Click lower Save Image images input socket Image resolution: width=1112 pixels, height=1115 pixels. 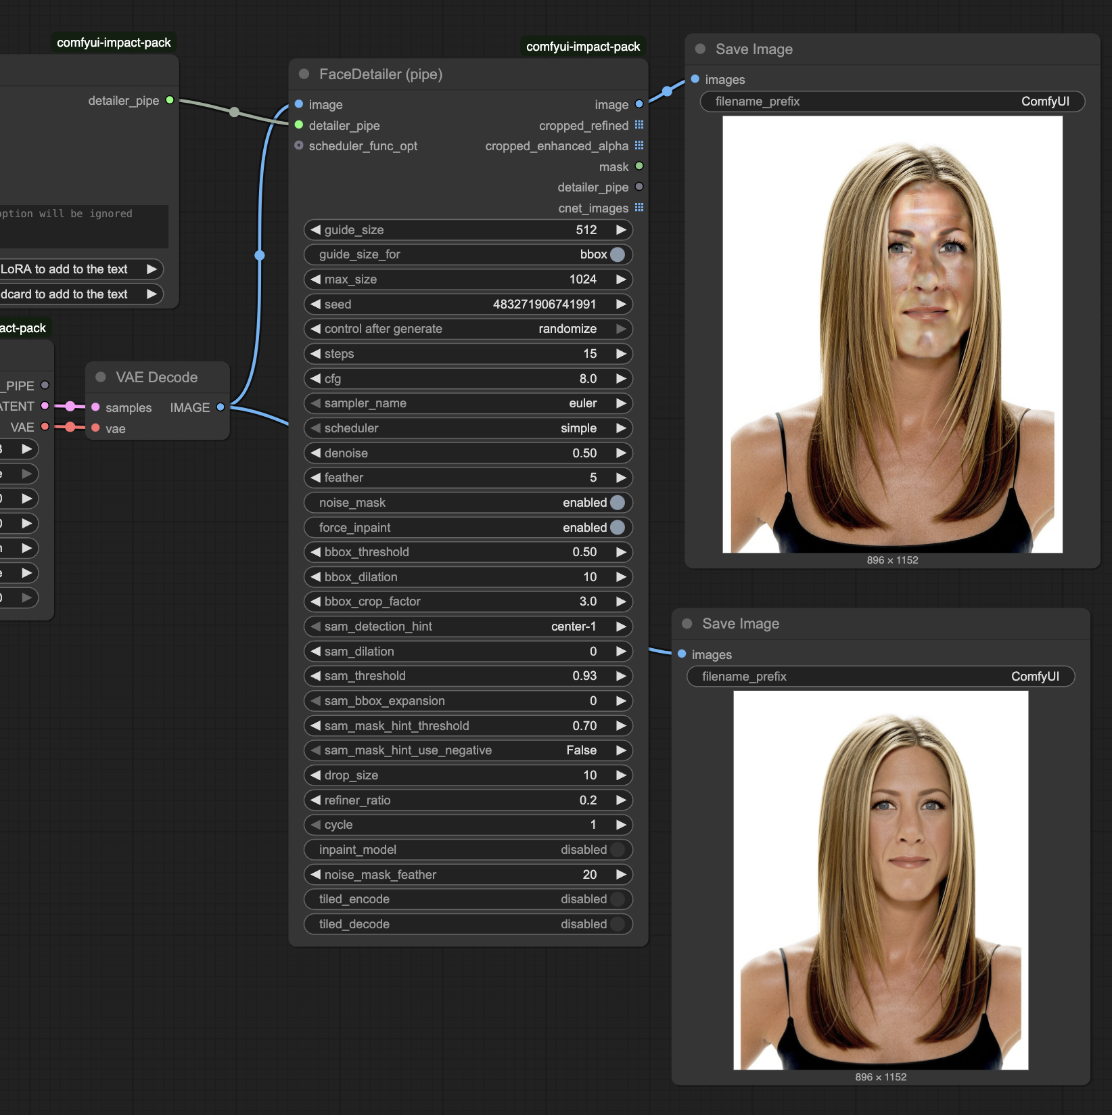coord(682,654)
